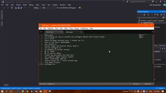Open the Selection menu in Sublime Text
The height and width of the screenshot is (93, 166).
(x=50, y=28)
